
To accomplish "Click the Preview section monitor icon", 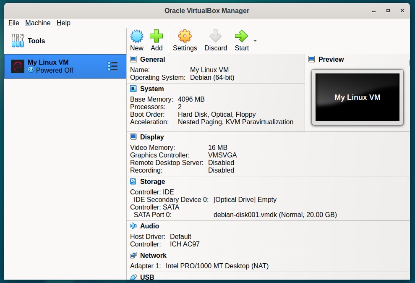I will pyautogui.click(x=312, y=59).
